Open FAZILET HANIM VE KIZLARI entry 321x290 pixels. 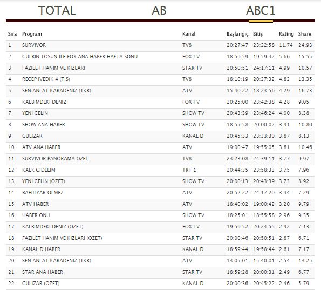click(53, 68)
